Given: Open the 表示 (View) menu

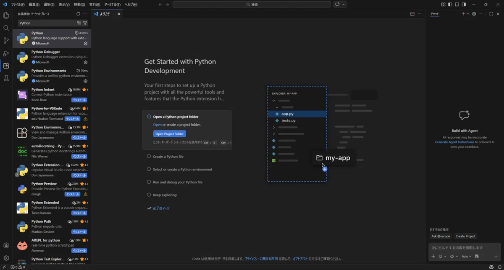Looking at the screenshot, I should 64,5.
